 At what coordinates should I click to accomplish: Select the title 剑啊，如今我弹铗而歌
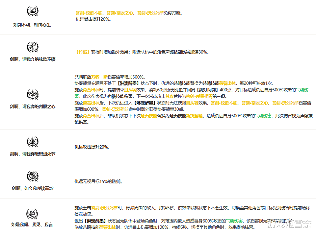click(33, 189)
